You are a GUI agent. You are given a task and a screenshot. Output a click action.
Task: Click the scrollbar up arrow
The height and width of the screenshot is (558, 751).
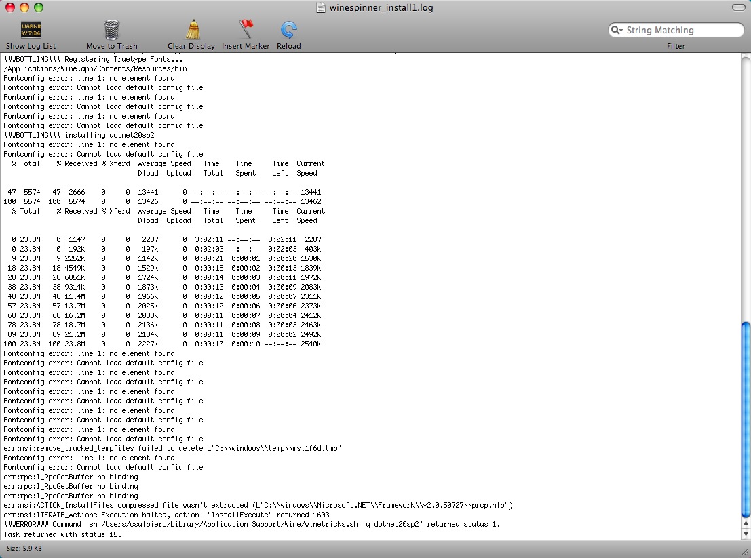tap(746, 524)
